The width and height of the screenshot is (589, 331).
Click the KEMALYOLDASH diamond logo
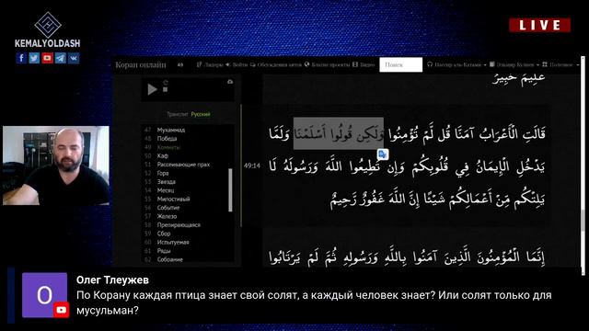48,25
